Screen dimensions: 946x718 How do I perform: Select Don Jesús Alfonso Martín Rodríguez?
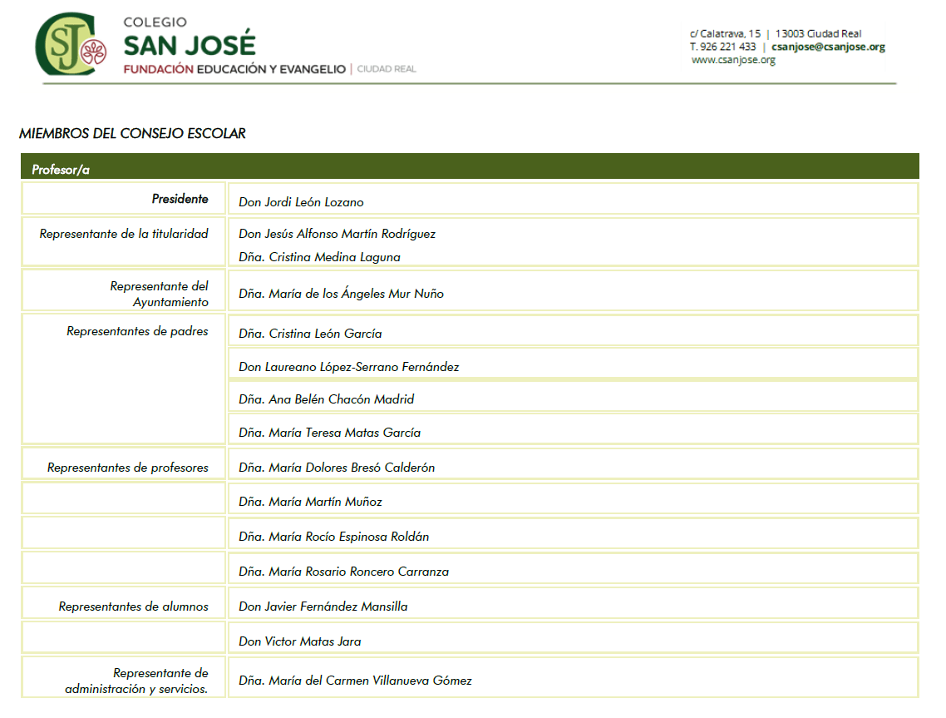(x=337, y=234)
